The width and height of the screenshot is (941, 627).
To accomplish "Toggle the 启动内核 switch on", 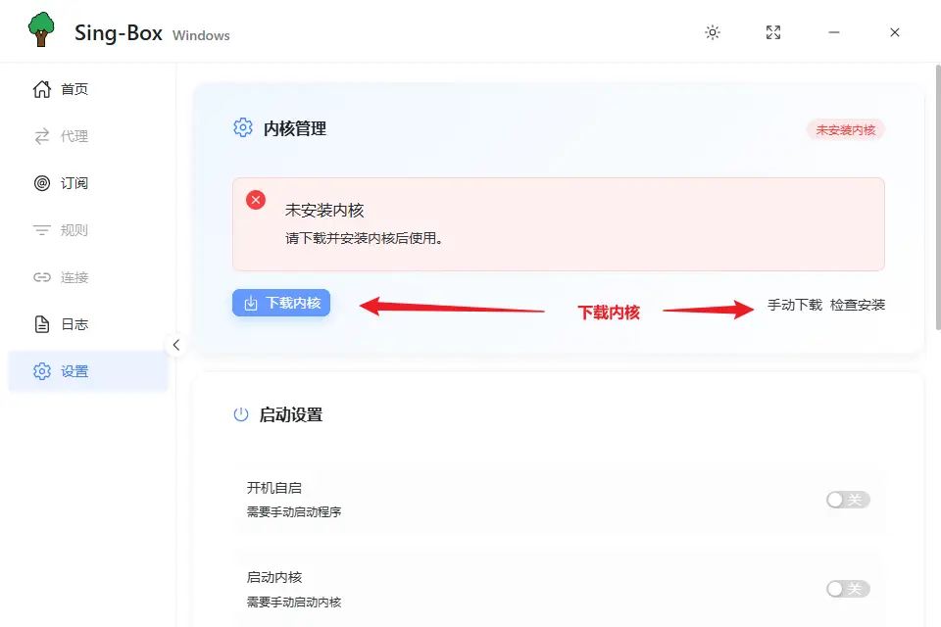I will 847,589.
